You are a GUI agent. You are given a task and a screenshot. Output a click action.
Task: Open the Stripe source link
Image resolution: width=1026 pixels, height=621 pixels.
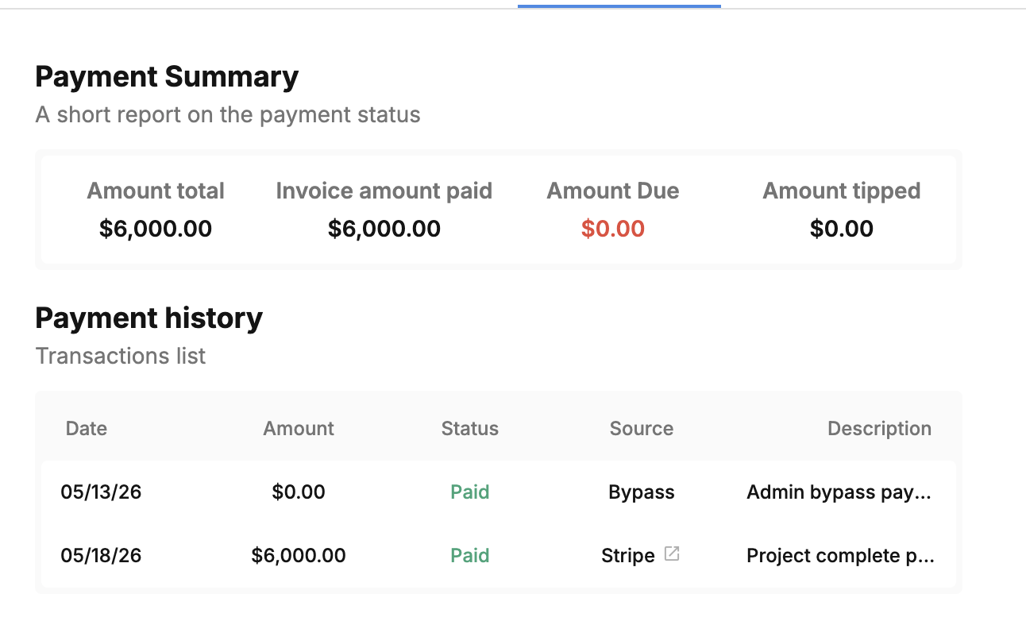coord(628,556)
